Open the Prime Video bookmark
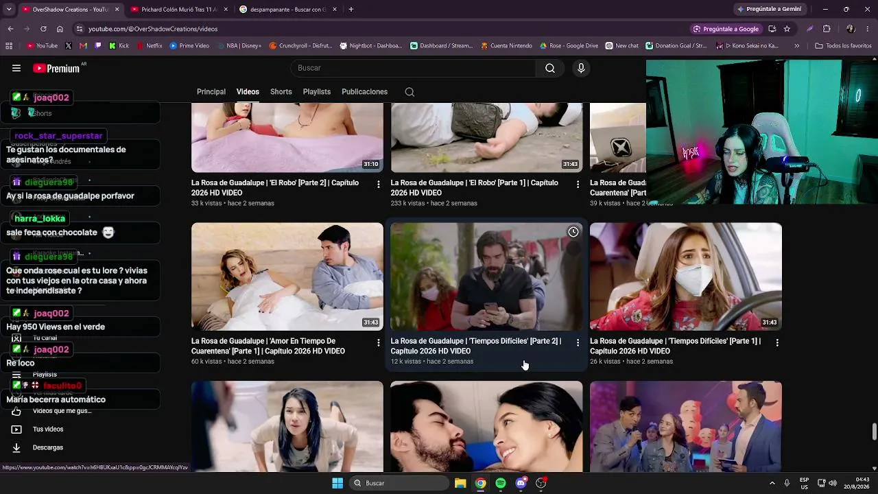Viewport: 878px width, 494px height. 189,46
